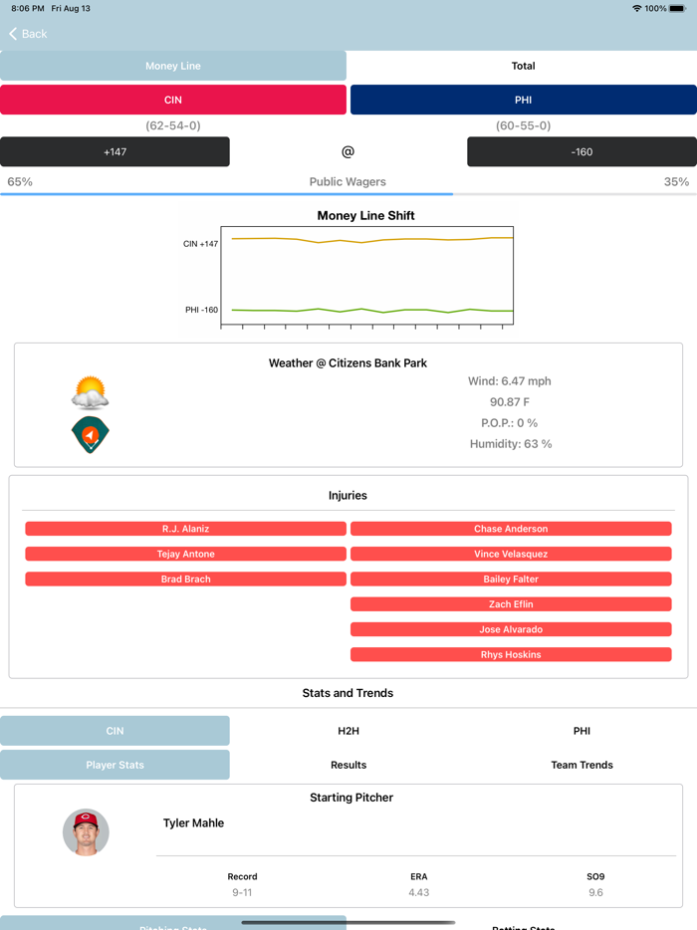Switch to the Money Line tab
Screen dimensions: 697x930
[x=173, y=66]
